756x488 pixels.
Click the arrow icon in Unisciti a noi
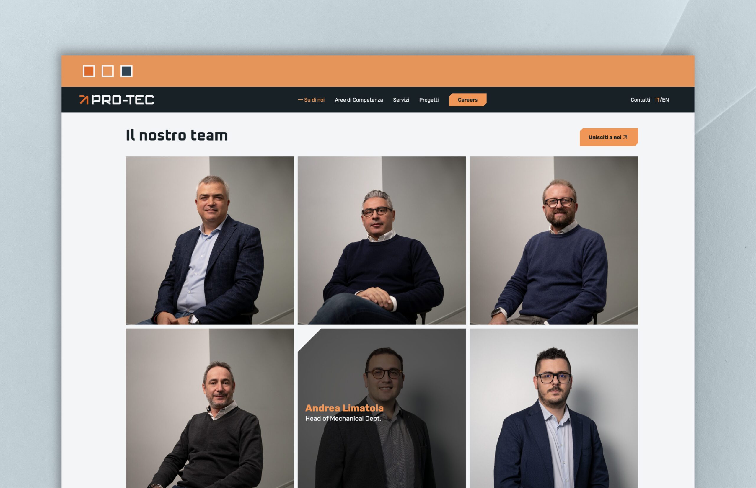[625, 137]
